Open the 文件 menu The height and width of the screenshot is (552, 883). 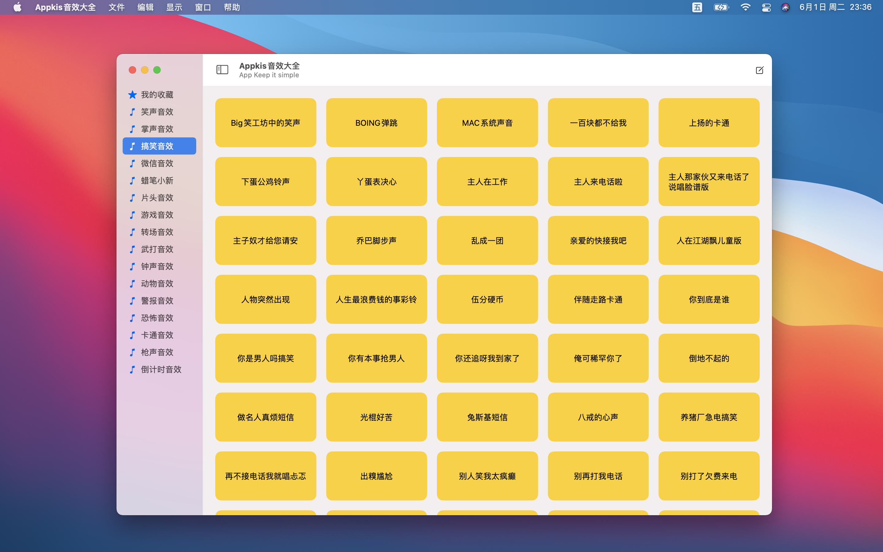click(117, 7)
